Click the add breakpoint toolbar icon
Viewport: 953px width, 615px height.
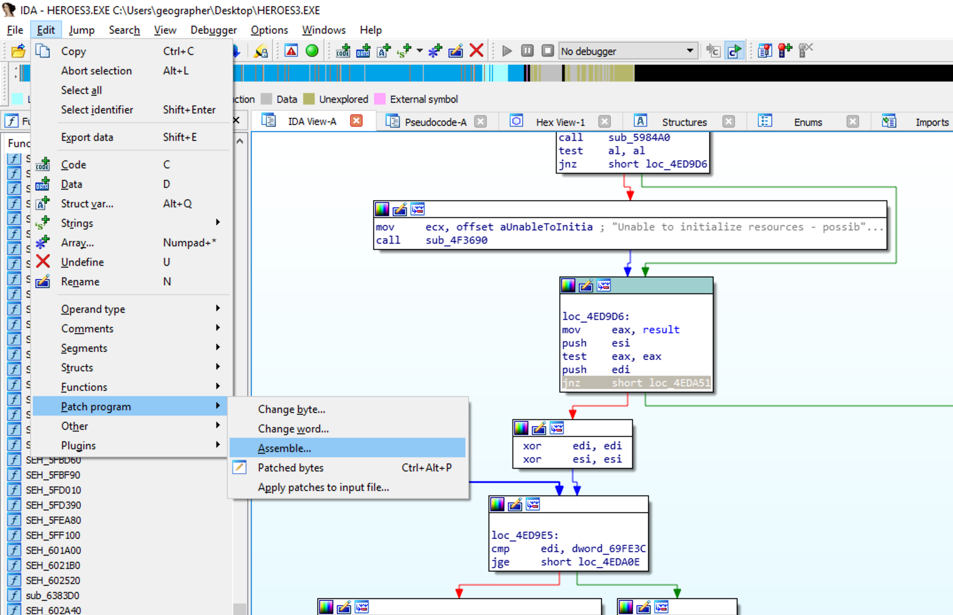[x=785, y=51]
